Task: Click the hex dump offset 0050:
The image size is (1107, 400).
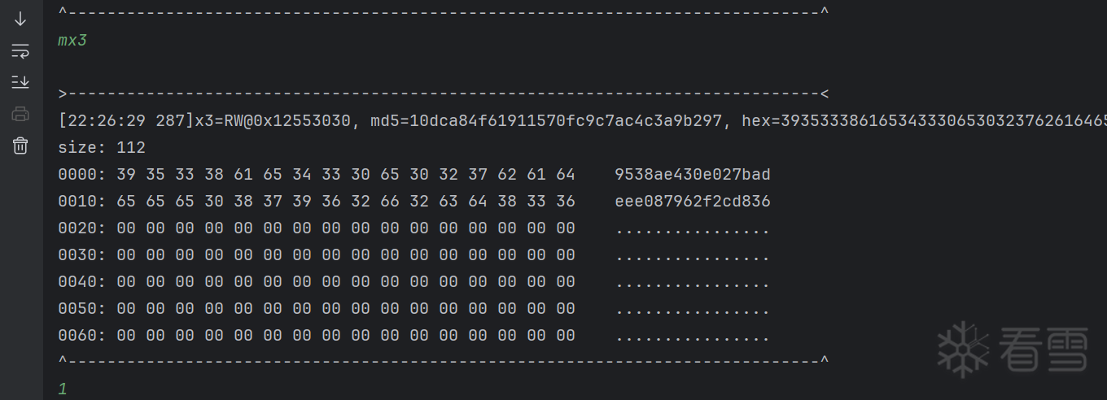Action: click(x=82, y=308)
